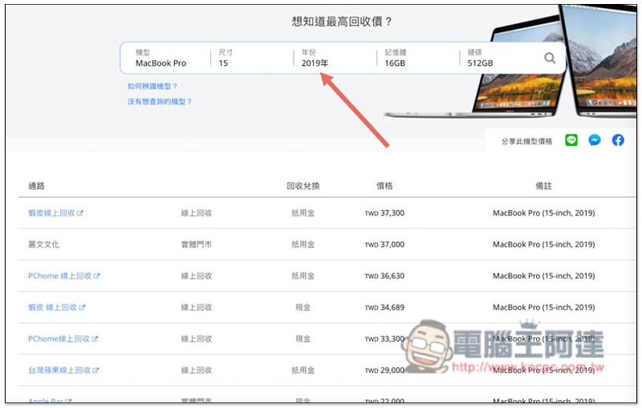Choose the 硬碟 dropdown showing 512GB

pos(498,58)
